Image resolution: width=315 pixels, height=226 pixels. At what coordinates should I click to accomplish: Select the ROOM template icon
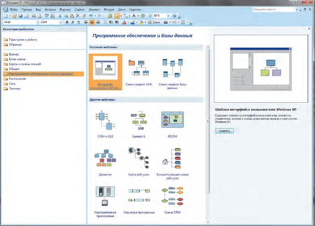[172, 121]
